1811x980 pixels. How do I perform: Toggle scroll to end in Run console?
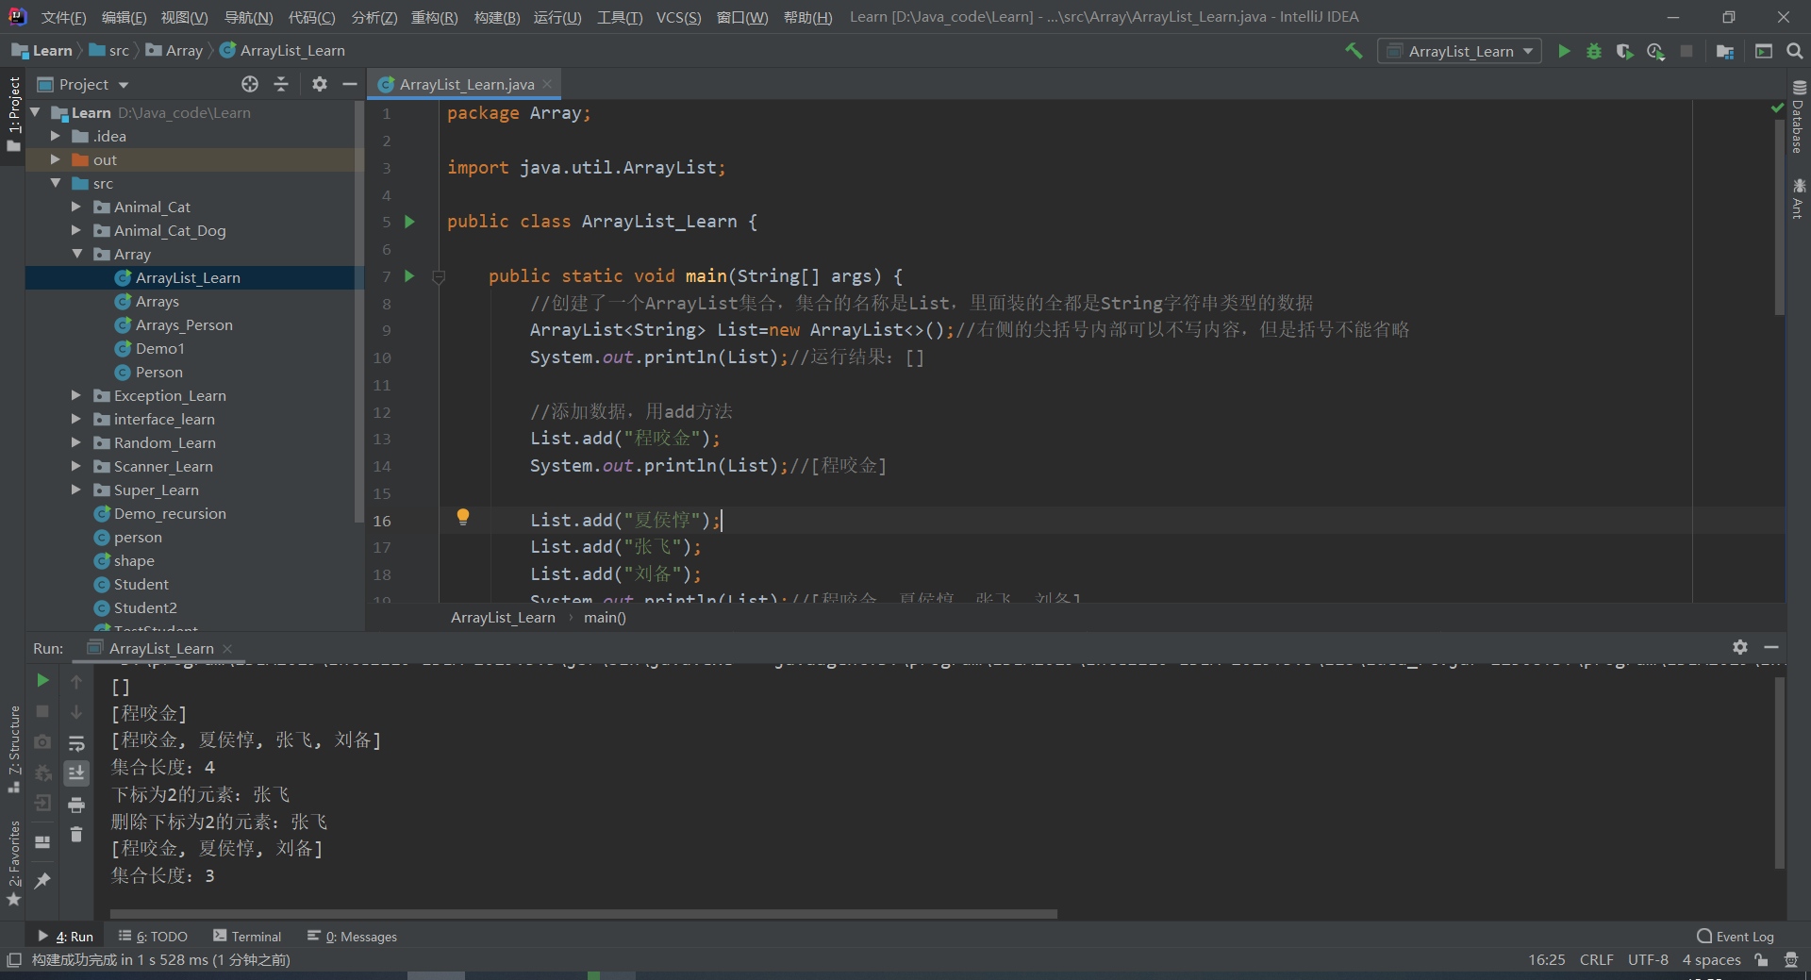(76, 773)
